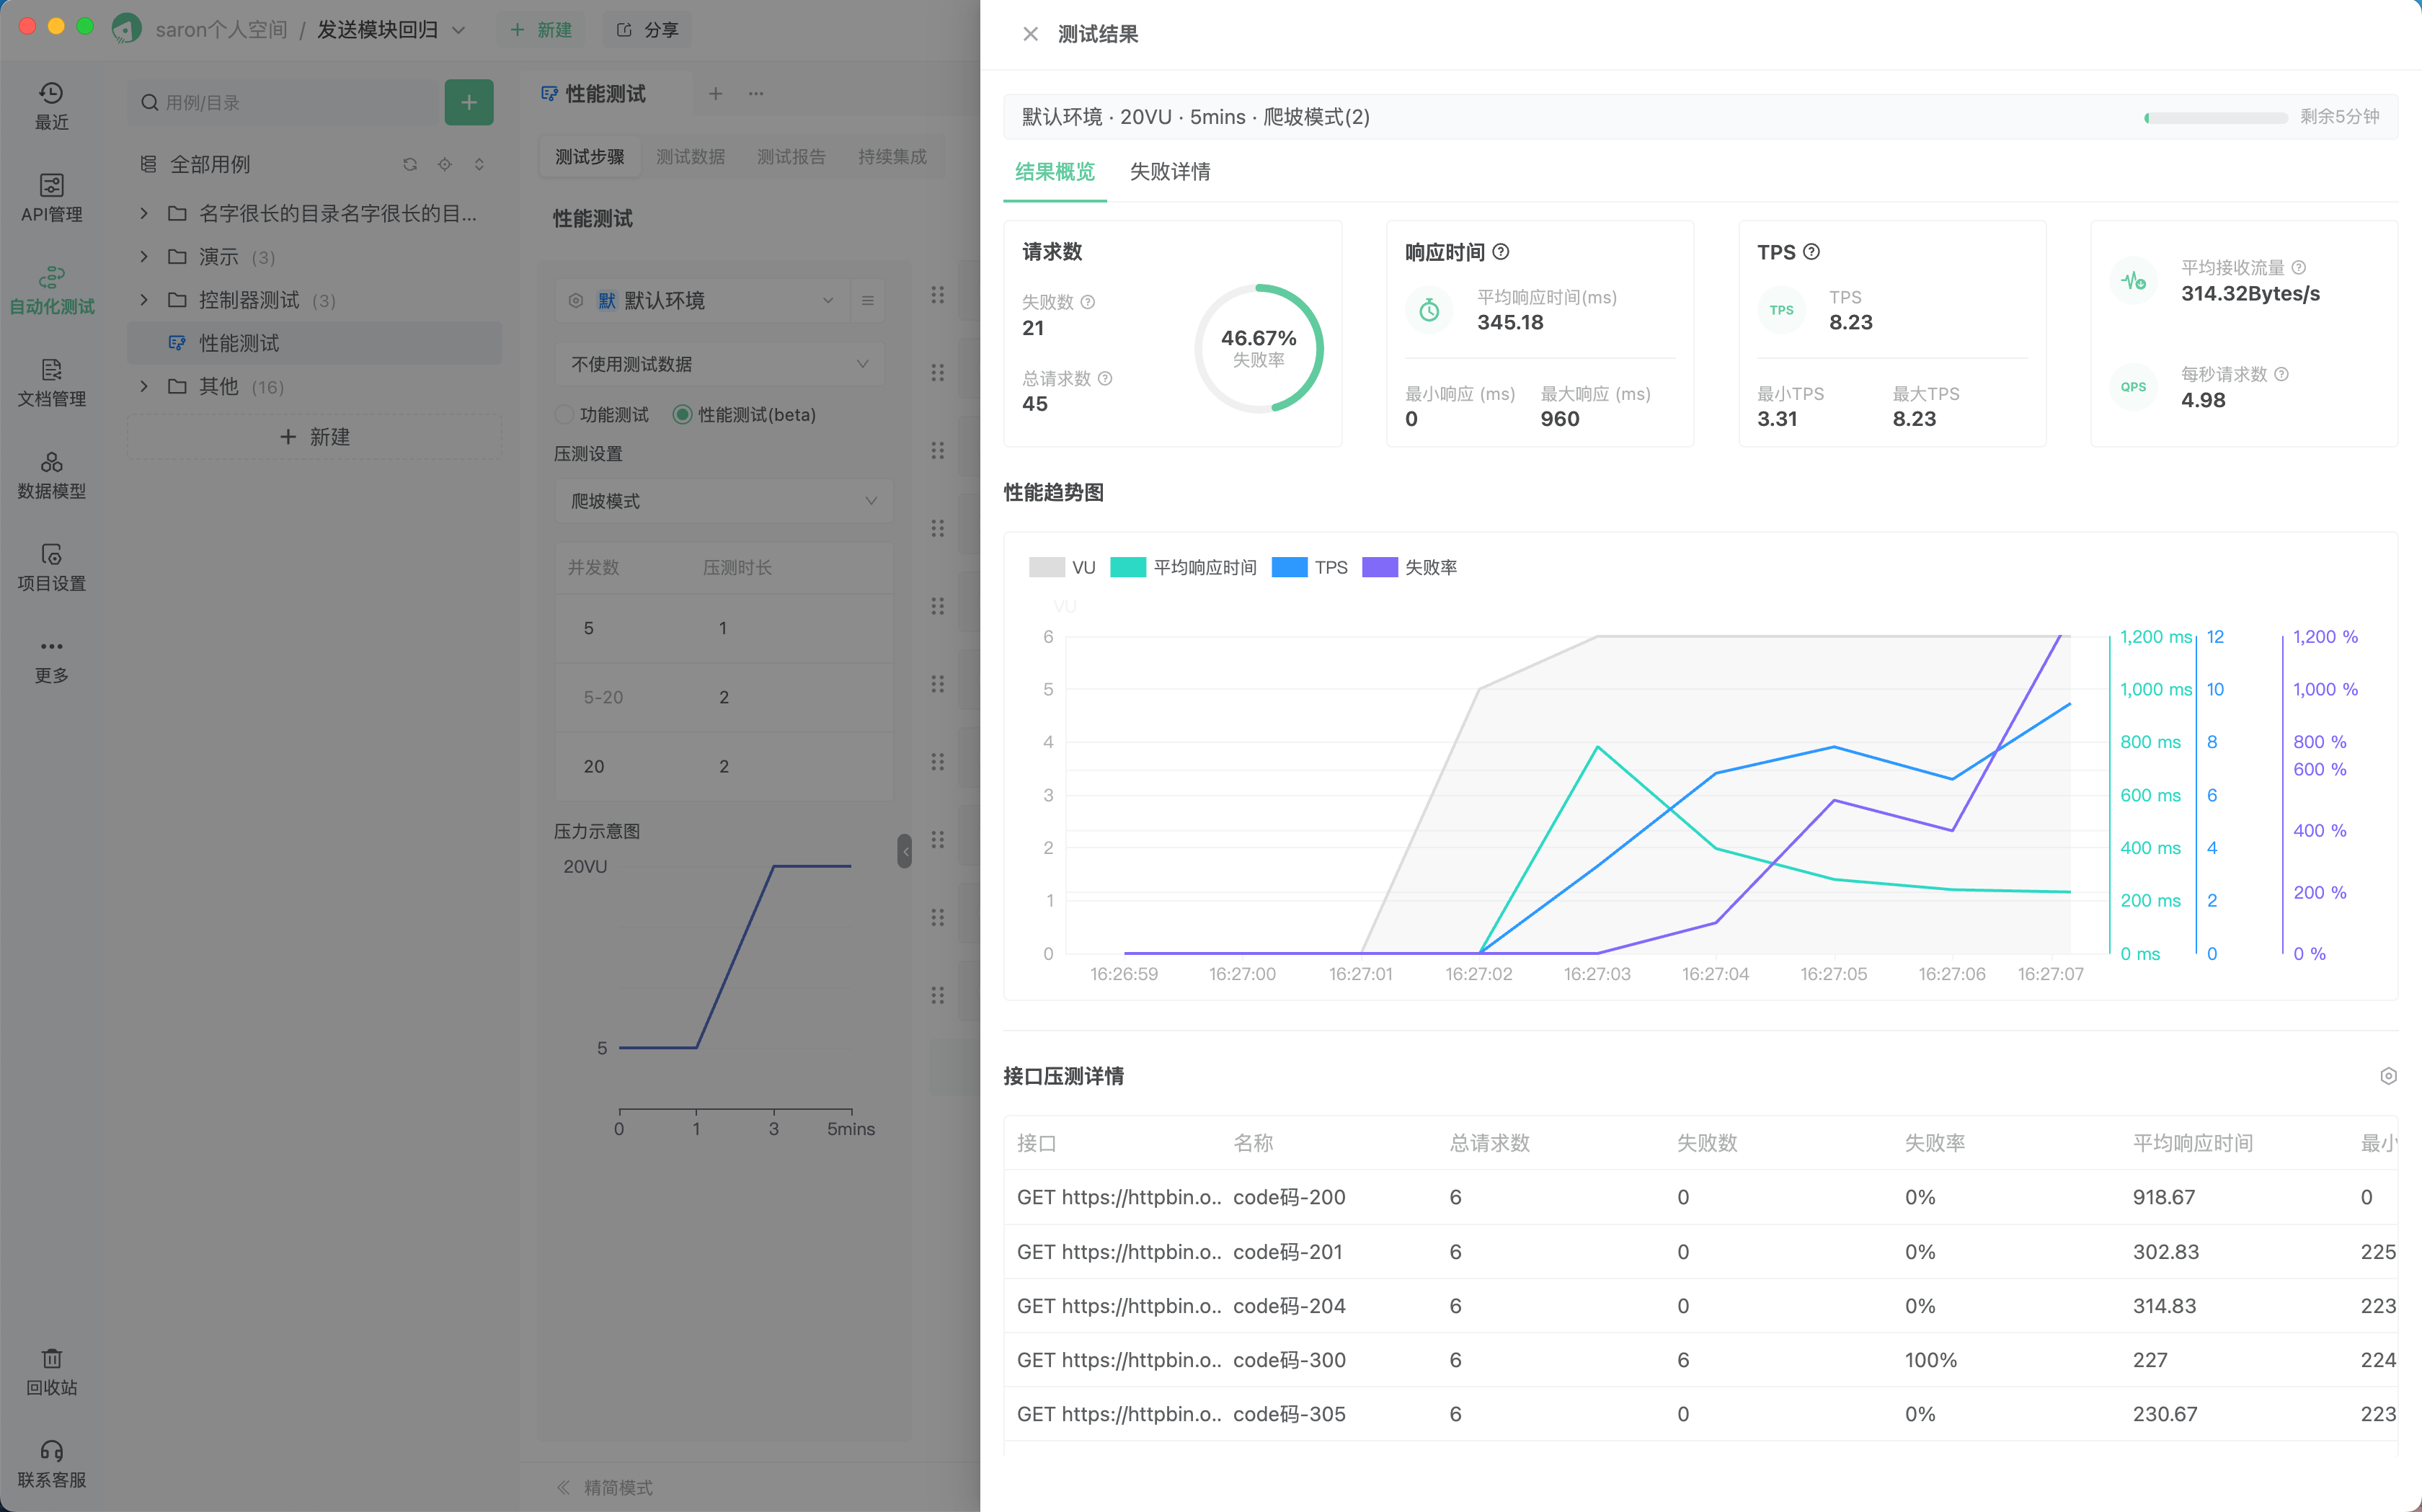Click the help icon beside 平均接收流量
The height and width of the screenshot is (1512, 2422).
click(2298, 267)
